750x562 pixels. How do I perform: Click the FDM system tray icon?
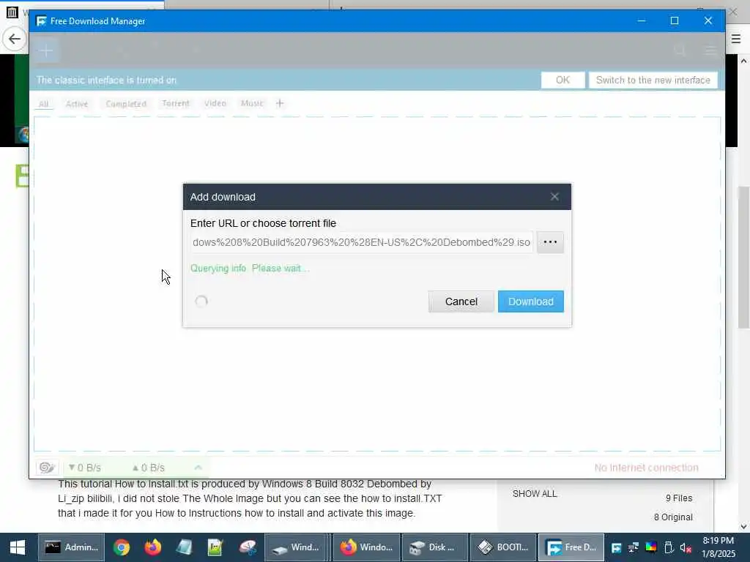click(x=617, y=547)
